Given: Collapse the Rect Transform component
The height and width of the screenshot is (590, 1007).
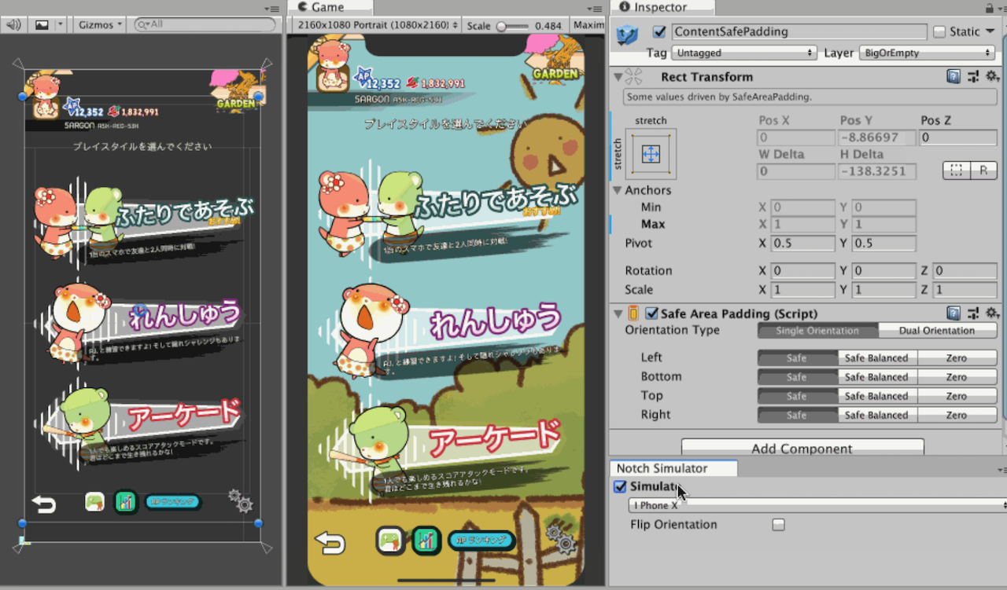Looking at the screenshot, I should (618, 77).
